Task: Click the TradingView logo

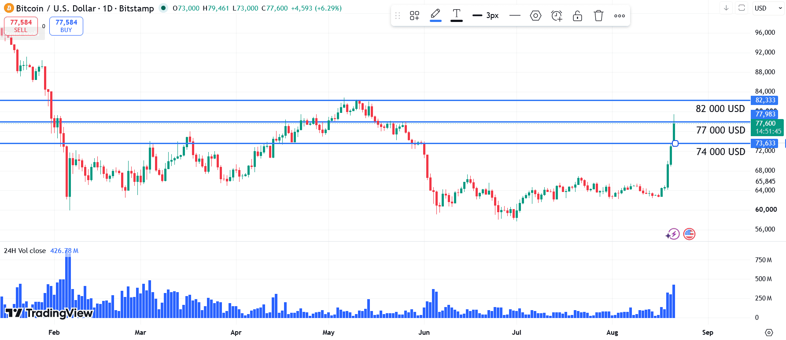Action: 49,313
